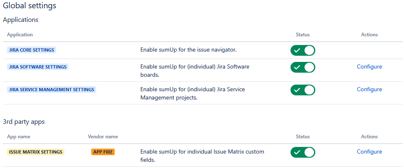This screenshot has width=404, height=168.
Task: Open Configure for Jira Software Settings
Action: pyautogui.click(x=369, y=67)
